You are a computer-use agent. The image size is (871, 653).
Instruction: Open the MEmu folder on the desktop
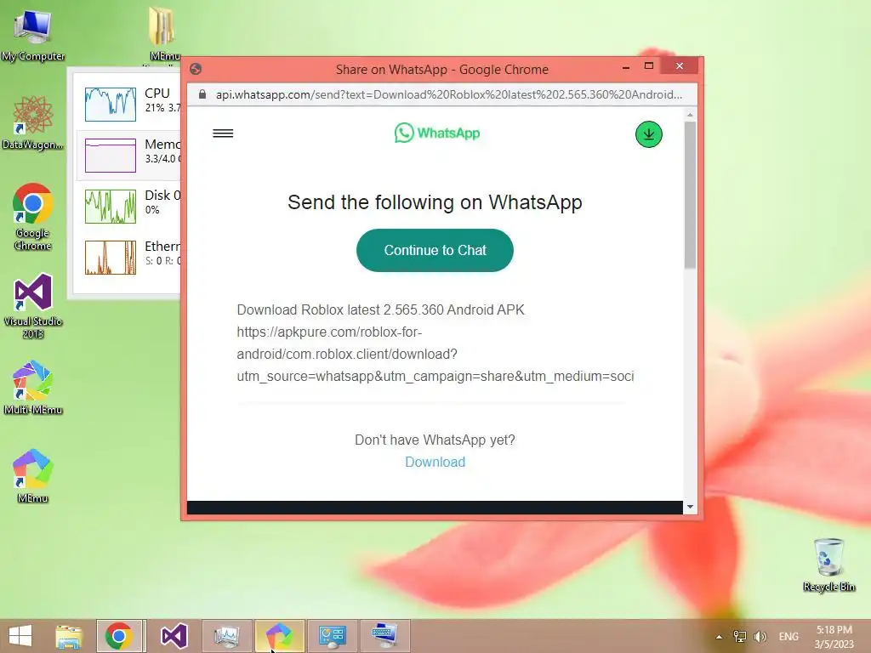(163, 33)
